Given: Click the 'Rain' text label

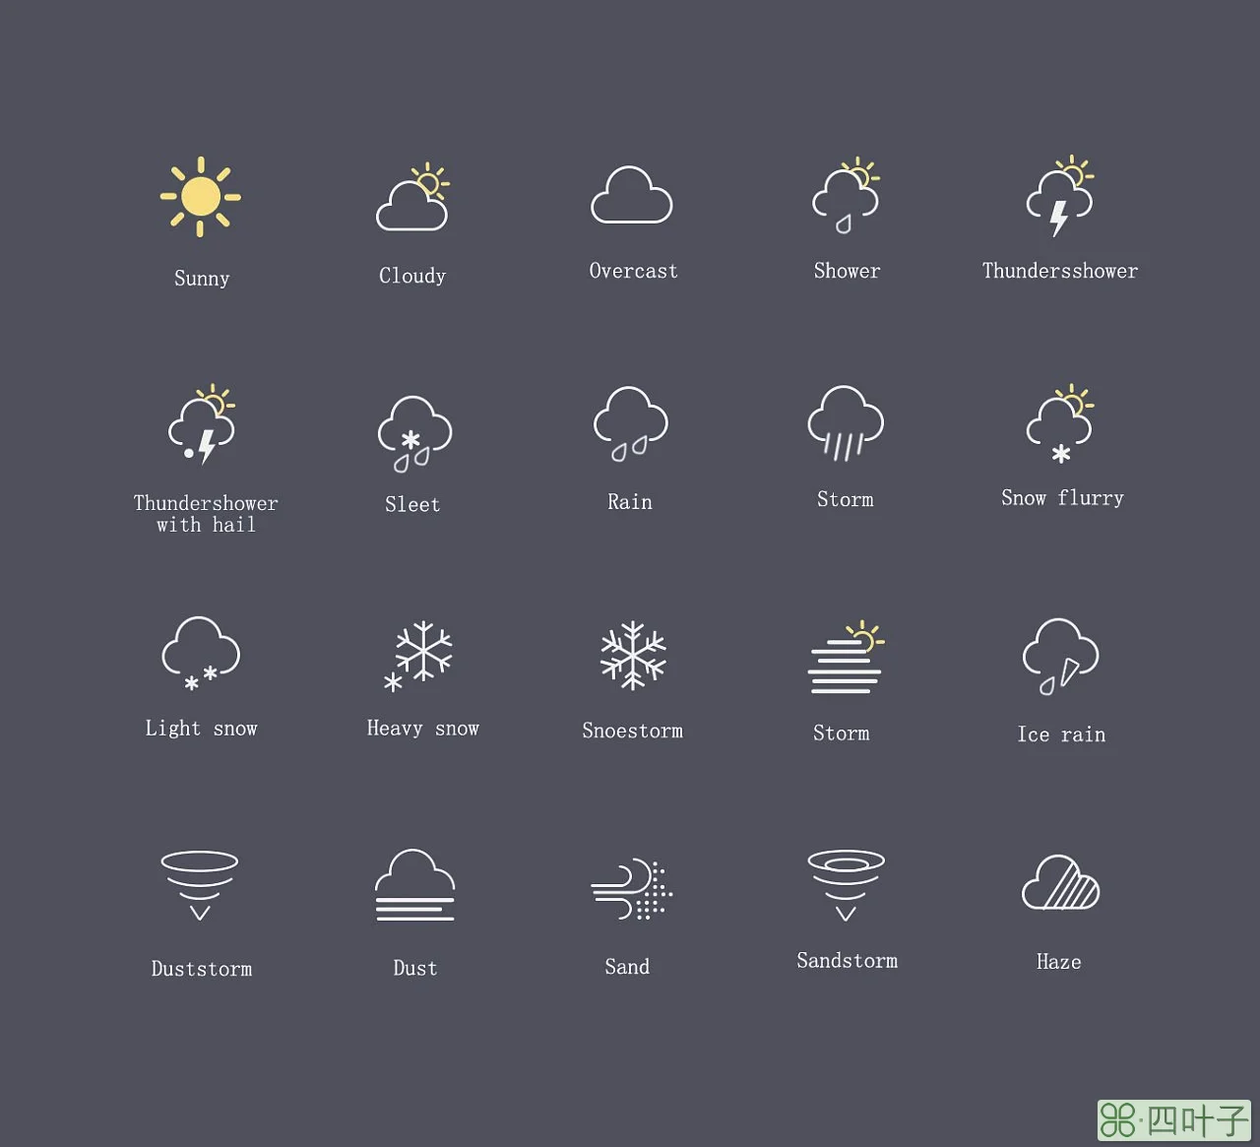Looking at the screenshot, I should pos(630,502).
